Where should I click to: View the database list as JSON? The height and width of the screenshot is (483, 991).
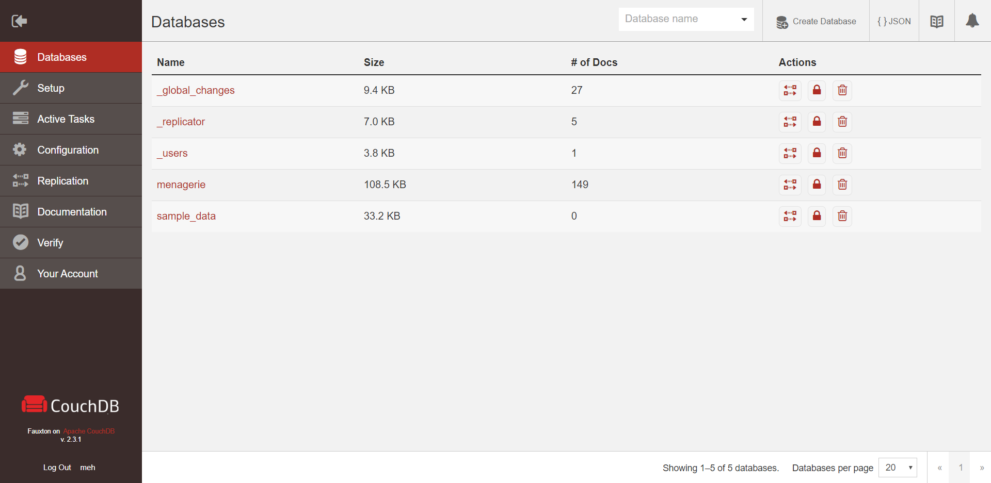[894, 21]
